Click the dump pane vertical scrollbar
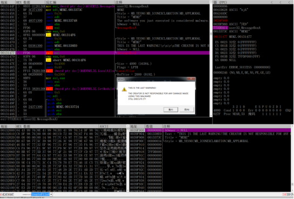Viewport: 294px width, 199px height. 128,158
